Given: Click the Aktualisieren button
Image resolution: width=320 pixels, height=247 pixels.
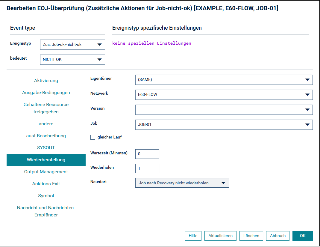Looking at the screenshot, I should pos(220,236).
